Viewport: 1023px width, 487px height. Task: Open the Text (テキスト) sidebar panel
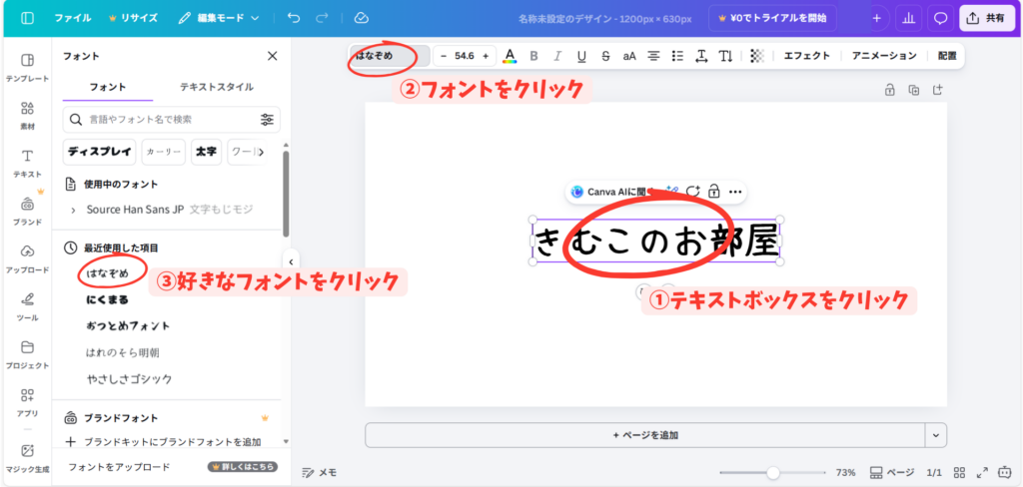point(27,164)
